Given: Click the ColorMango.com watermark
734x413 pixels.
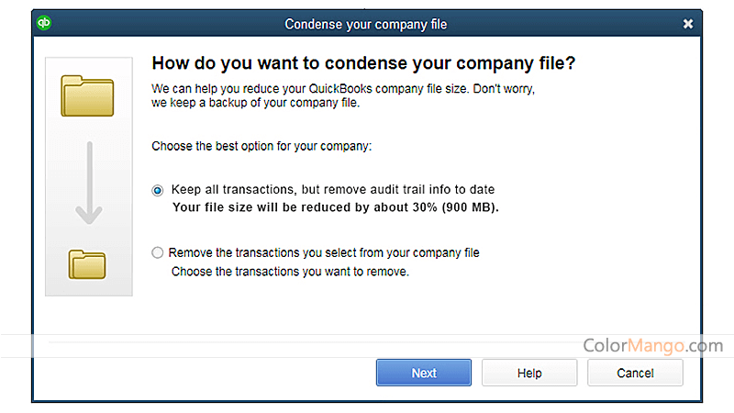Looking at the screenshot, I should 653,346.
